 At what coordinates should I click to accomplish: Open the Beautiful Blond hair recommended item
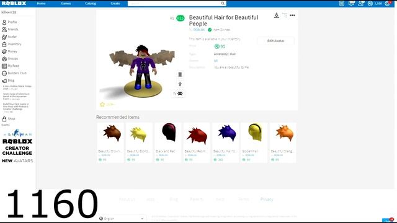[x=139, y=142]
